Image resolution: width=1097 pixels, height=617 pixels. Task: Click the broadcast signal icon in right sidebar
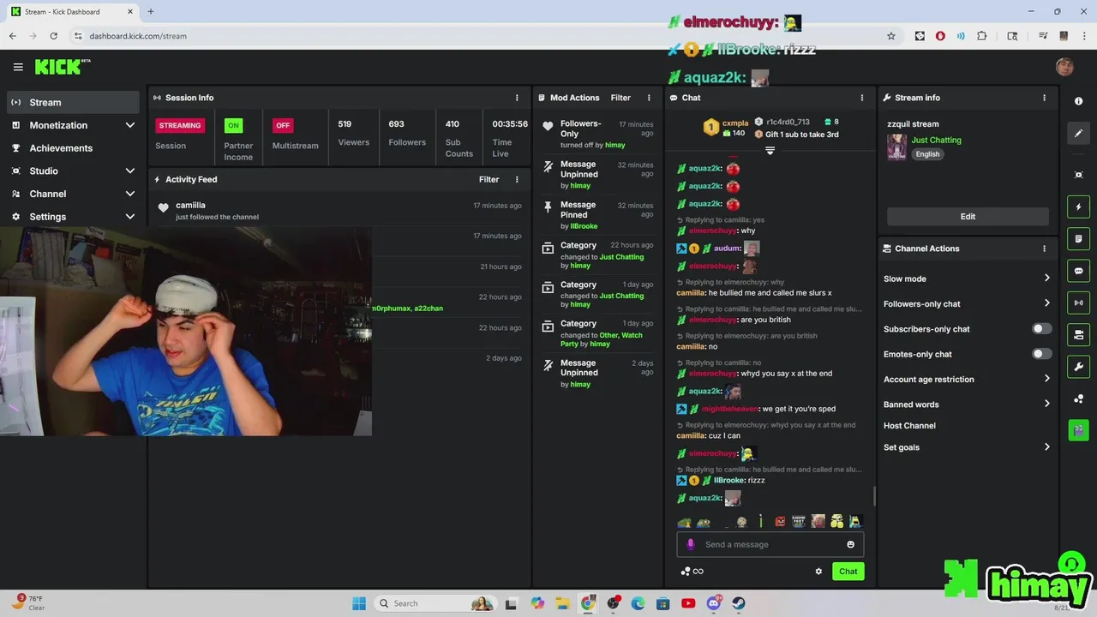(1078, 303)
